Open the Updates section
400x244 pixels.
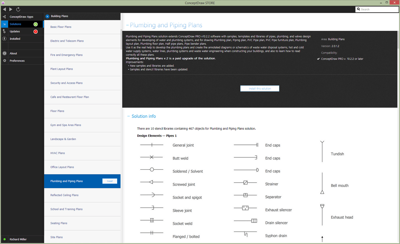(22, 31)
